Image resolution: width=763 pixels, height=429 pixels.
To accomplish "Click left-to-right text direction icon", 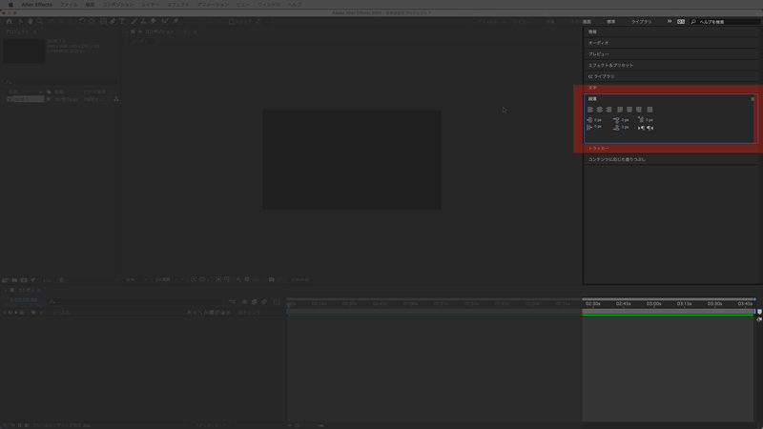I will (x=640, y=127).
